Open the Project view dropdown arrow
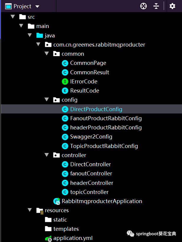 pyautogui.click(x=37, y=6)
